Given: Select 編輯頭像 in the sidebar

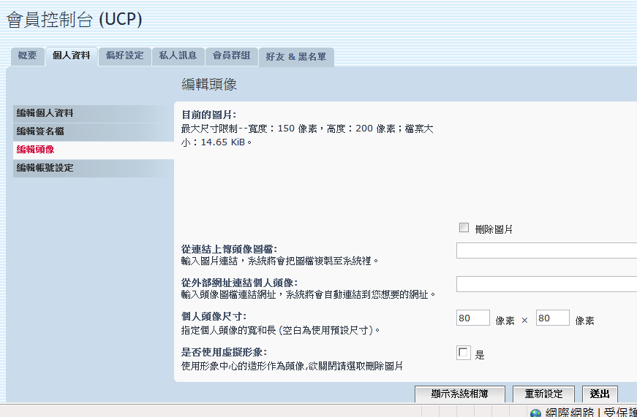Looking at the screenshot, I should pyautogui.click(x=35, y=150).
